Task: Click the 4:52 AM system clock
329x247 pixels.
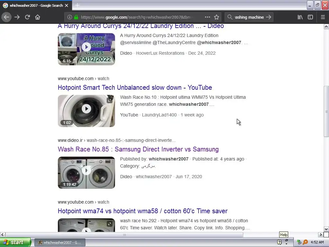Action: (317, 242)
